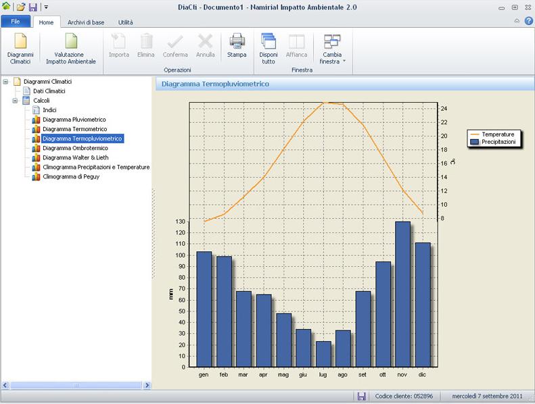
Task: Click the open folder icon in title bar
Action: [x=21, y=7]
